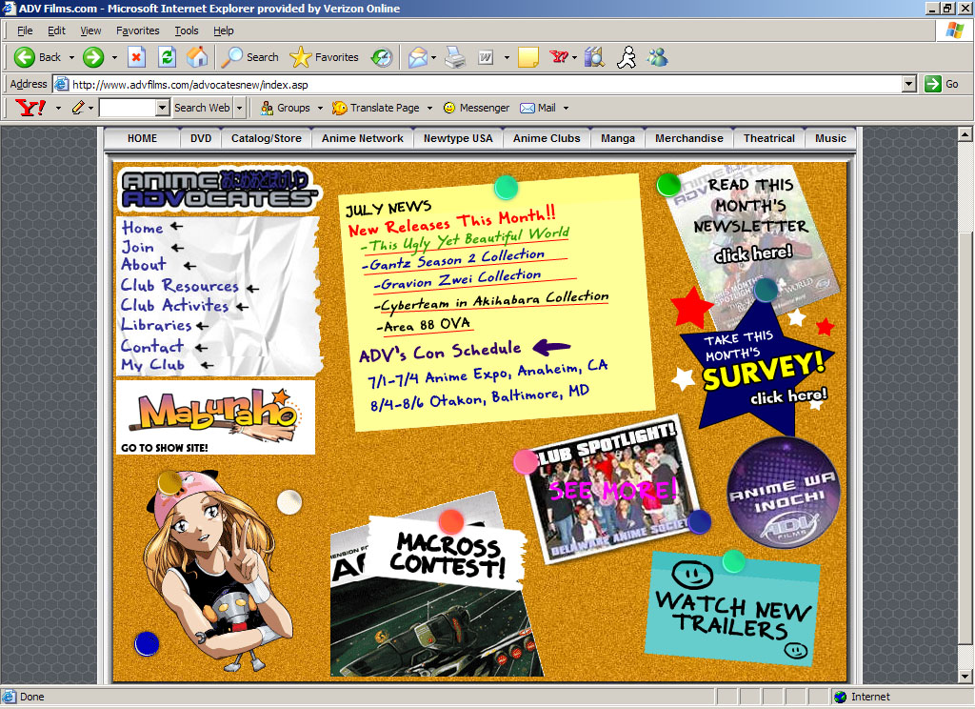This screenshot has width=975, height=709.
Task: Launch the Windows Messenger icon
Action: pos(657,57)
